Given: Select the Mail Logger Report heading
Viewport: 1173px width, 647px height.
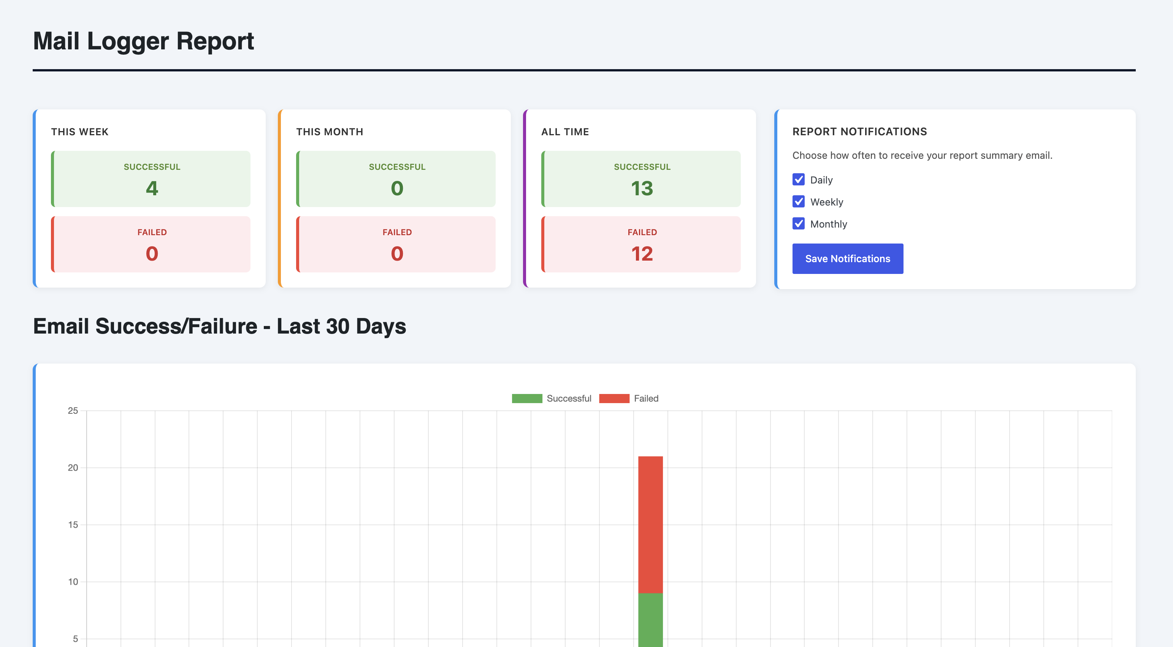Looking at the screenshot, I should (143, 41).
